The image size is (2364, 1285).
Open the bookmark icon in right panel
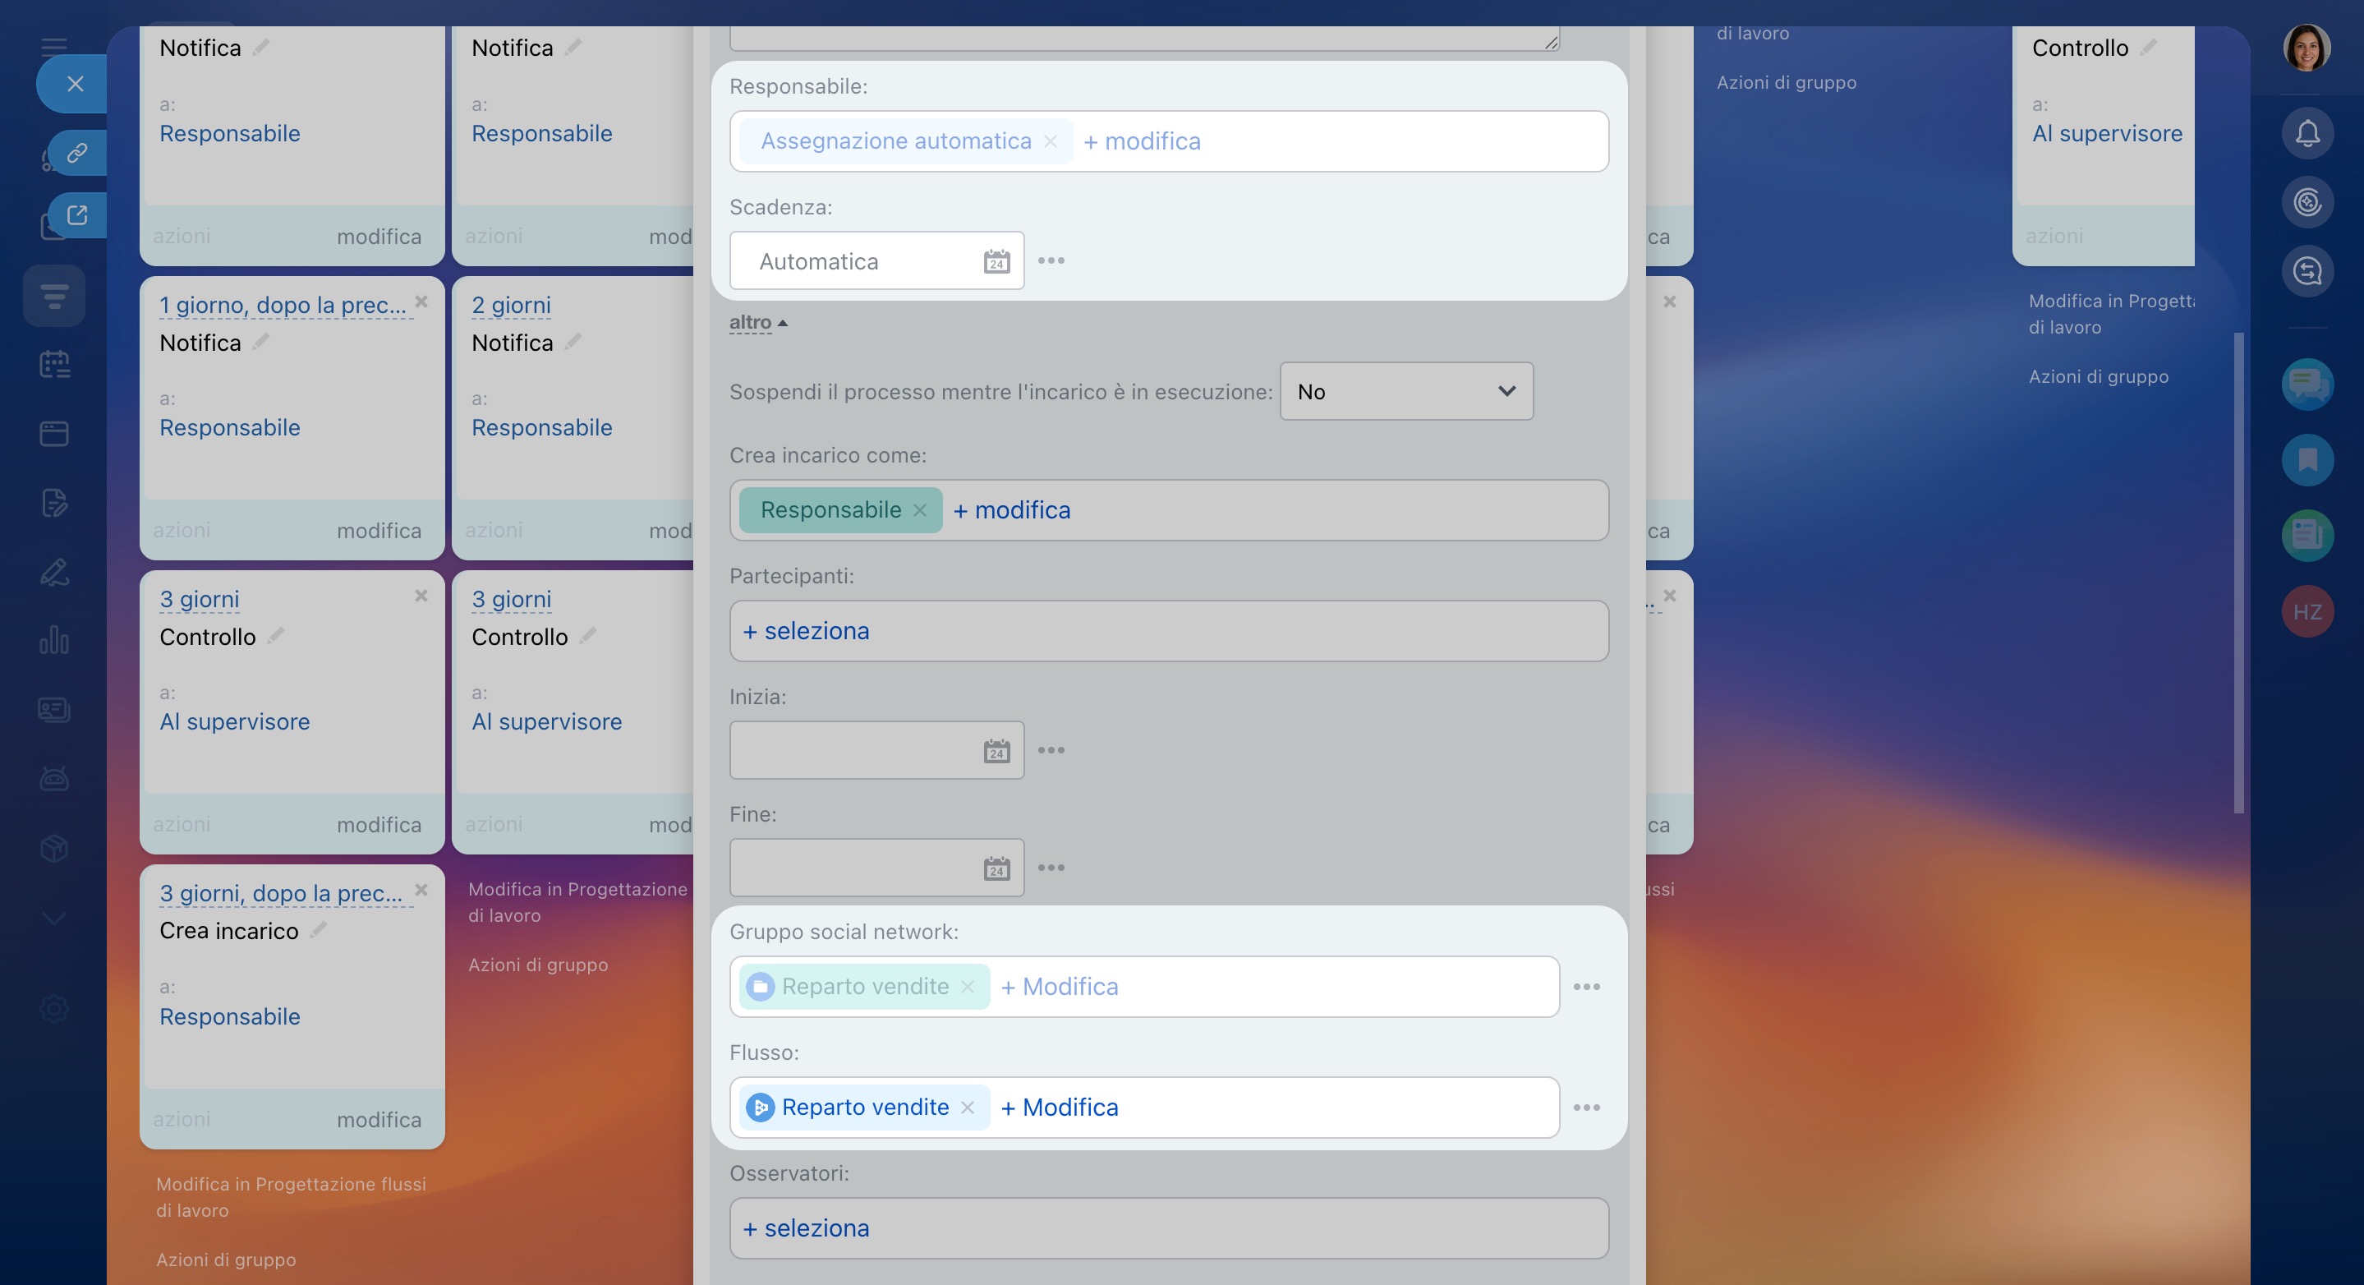point(2307,460)
